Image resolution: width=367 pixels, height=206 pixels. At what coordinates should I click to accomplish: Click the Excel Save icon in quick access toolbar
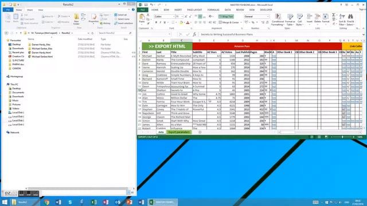(x=146, y=5)
